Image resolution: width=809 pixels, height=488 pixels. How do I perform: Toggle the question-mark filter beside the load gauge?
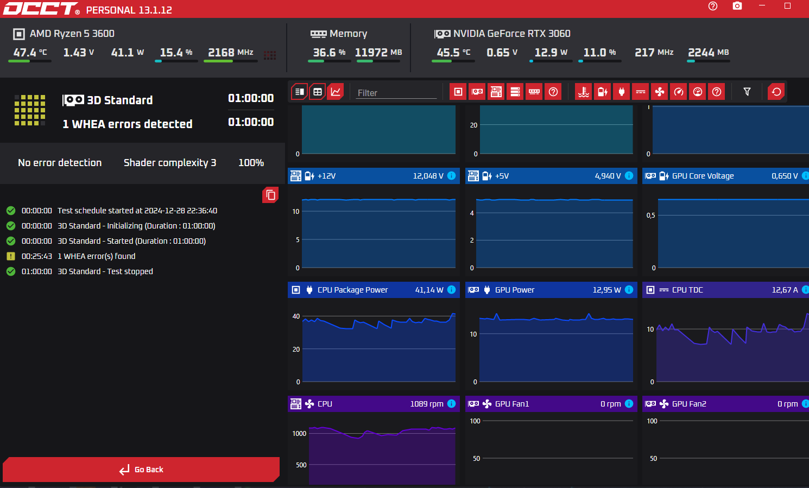tap(717, 92)
